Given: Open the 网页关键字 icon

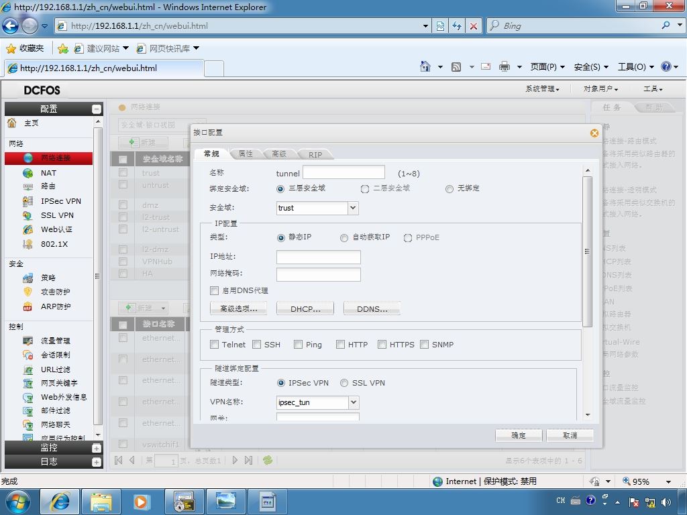Looking at the screenshot, I should tap(28, 383).
